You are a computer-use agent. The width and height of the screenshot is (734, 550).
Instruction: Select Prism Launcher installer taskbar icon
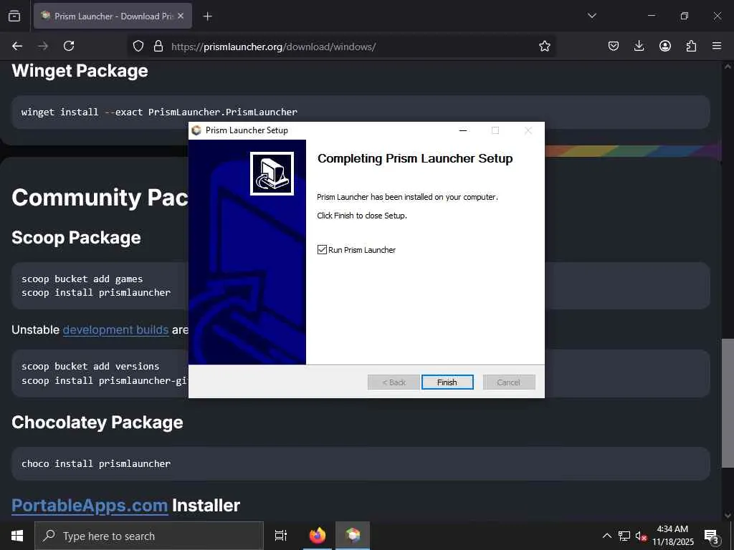353,536
